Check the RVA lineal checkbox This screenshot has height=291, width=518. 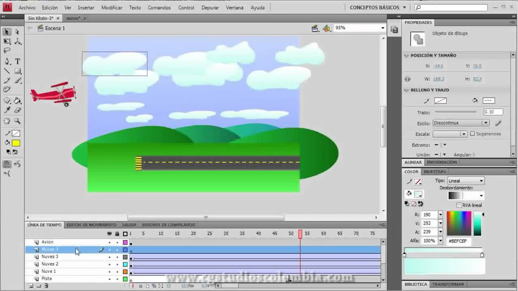click(459, 205)
